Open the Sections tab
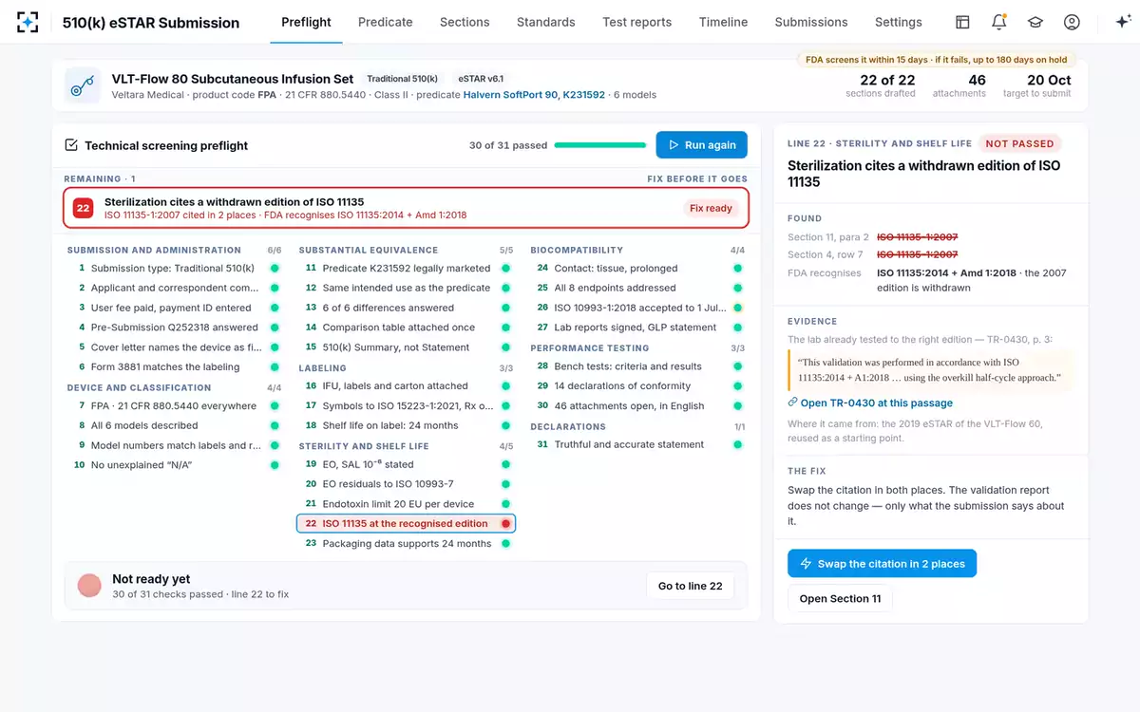The height and width of the screenshot is (712, 1140). point(465,22)
